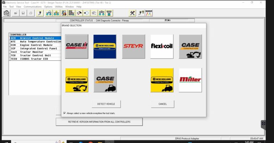Viewport: 274px width, 143px height.
Task: Click the CANCEL button in Brand Selection
Action: tap(163, 104)
